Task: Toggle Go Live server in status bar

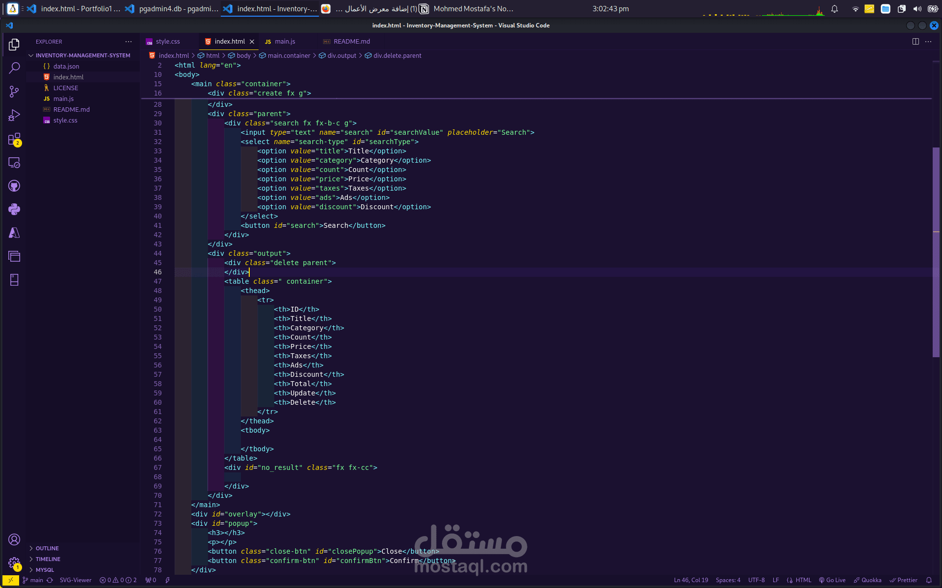Action: (832, 580)
